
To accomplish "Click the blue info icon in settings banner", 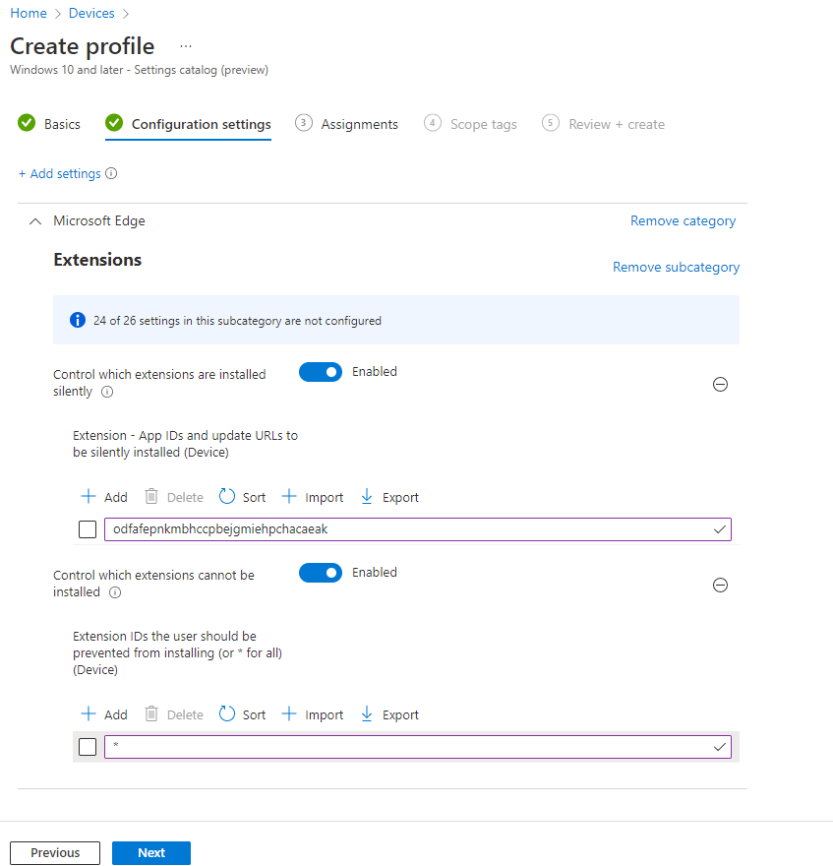I will coord(78,321).
